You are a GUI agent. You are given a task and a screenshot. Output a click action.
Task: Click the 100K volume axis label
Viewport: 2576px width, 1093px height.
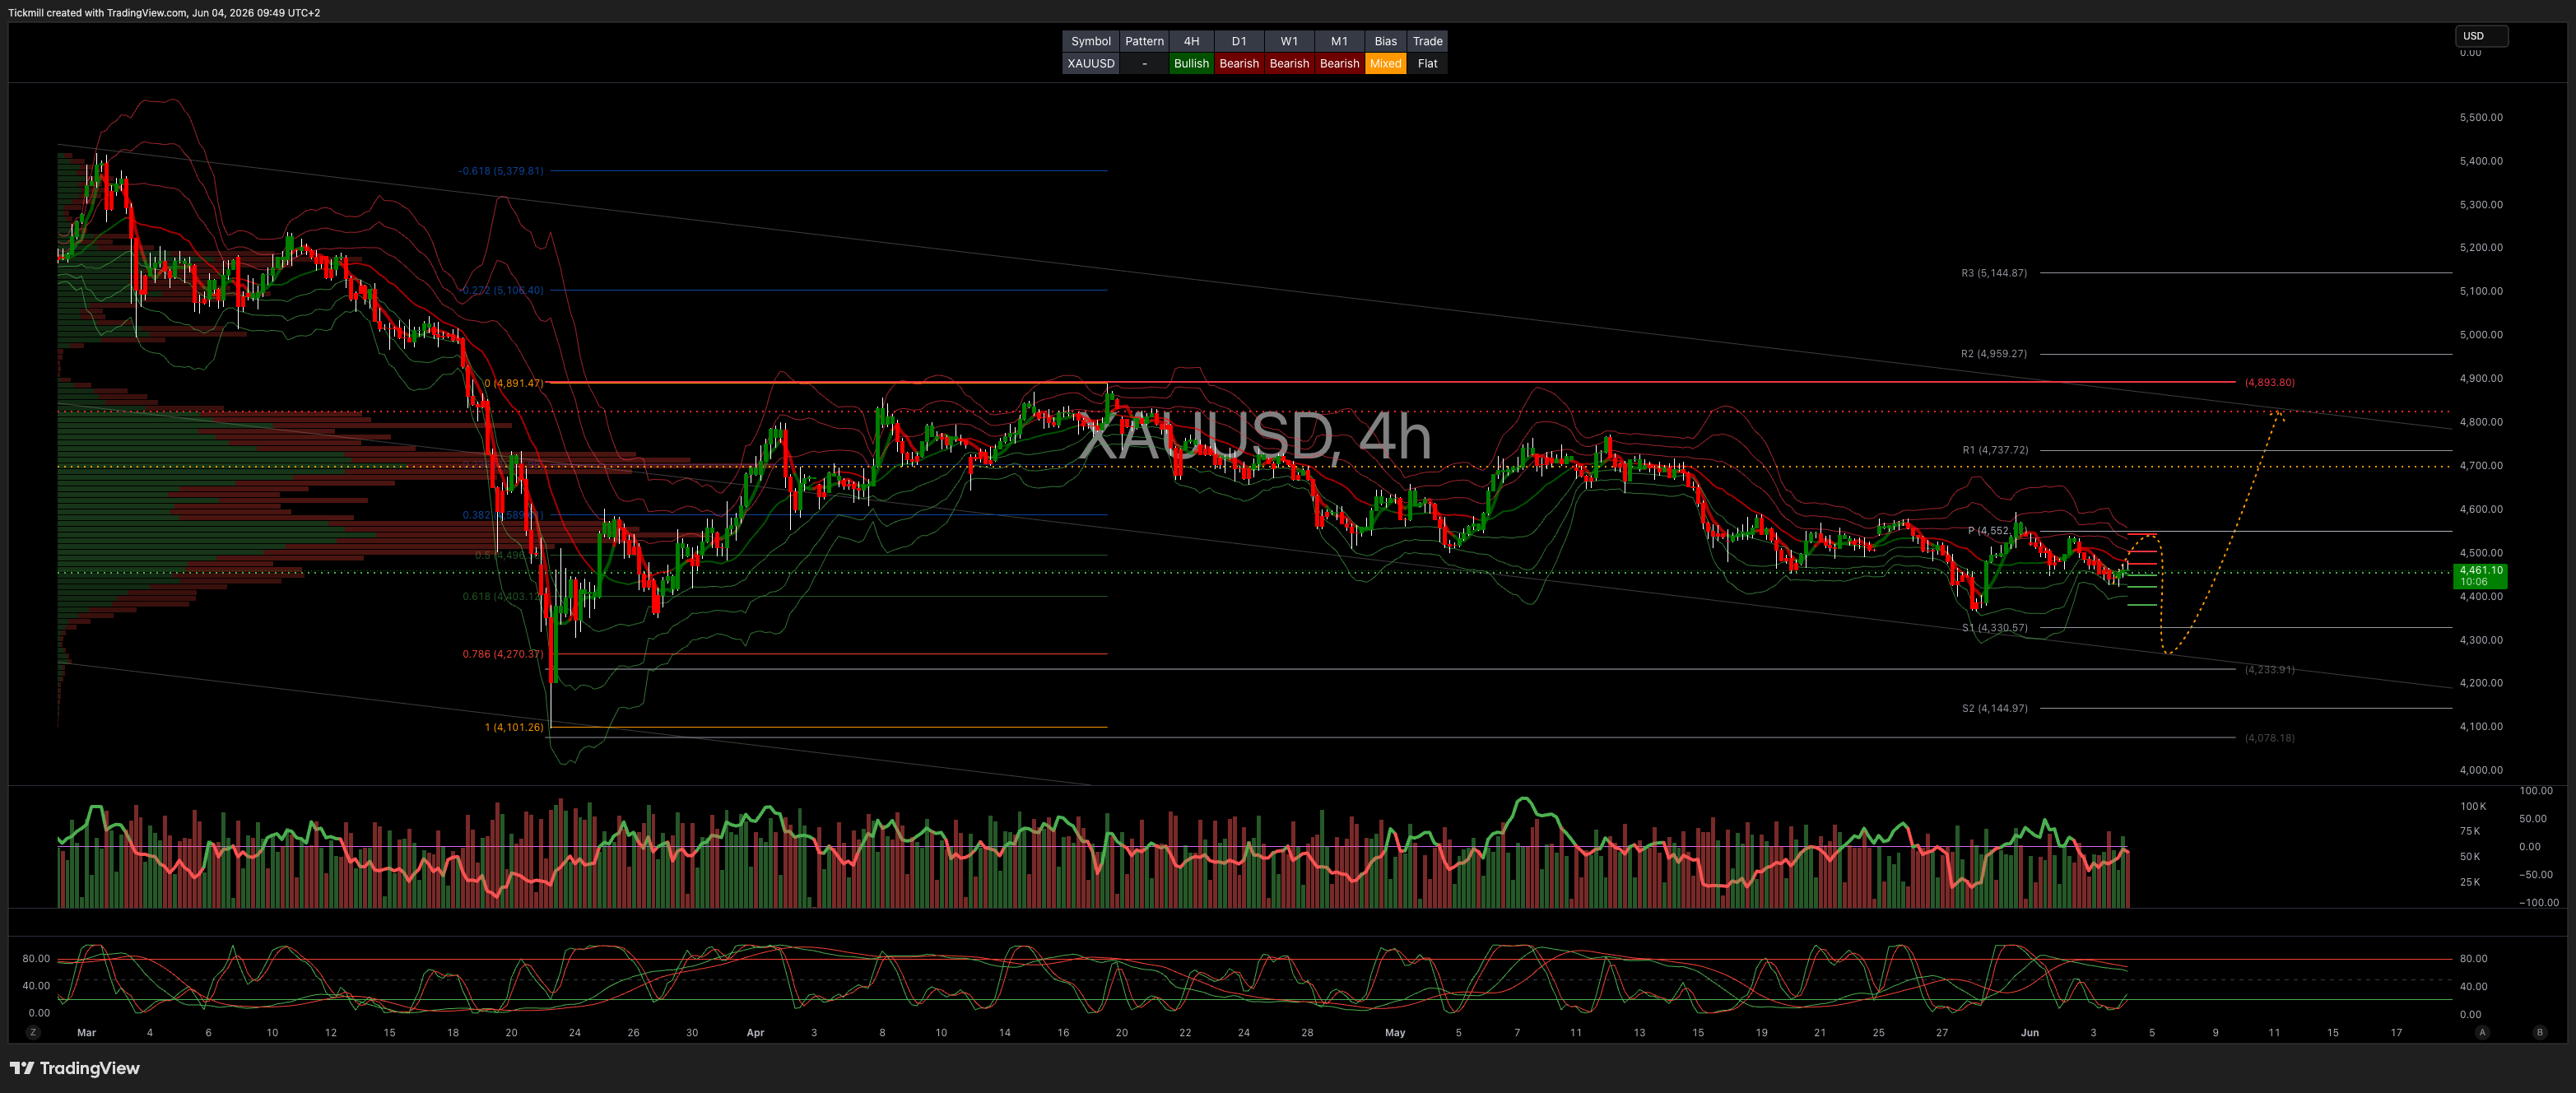point(2472,806)
